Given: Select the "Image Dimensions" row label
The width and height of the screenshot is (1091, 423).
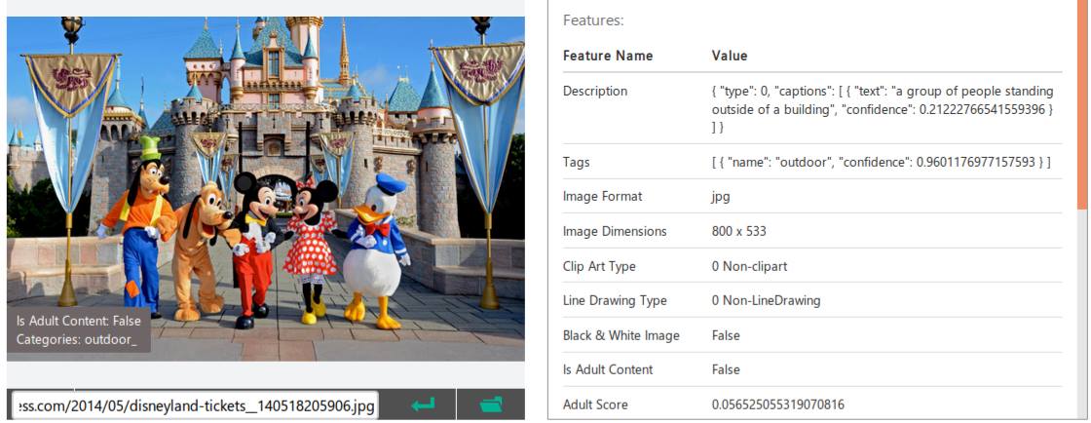Looking at the screenshot, I should click(615, 231).
